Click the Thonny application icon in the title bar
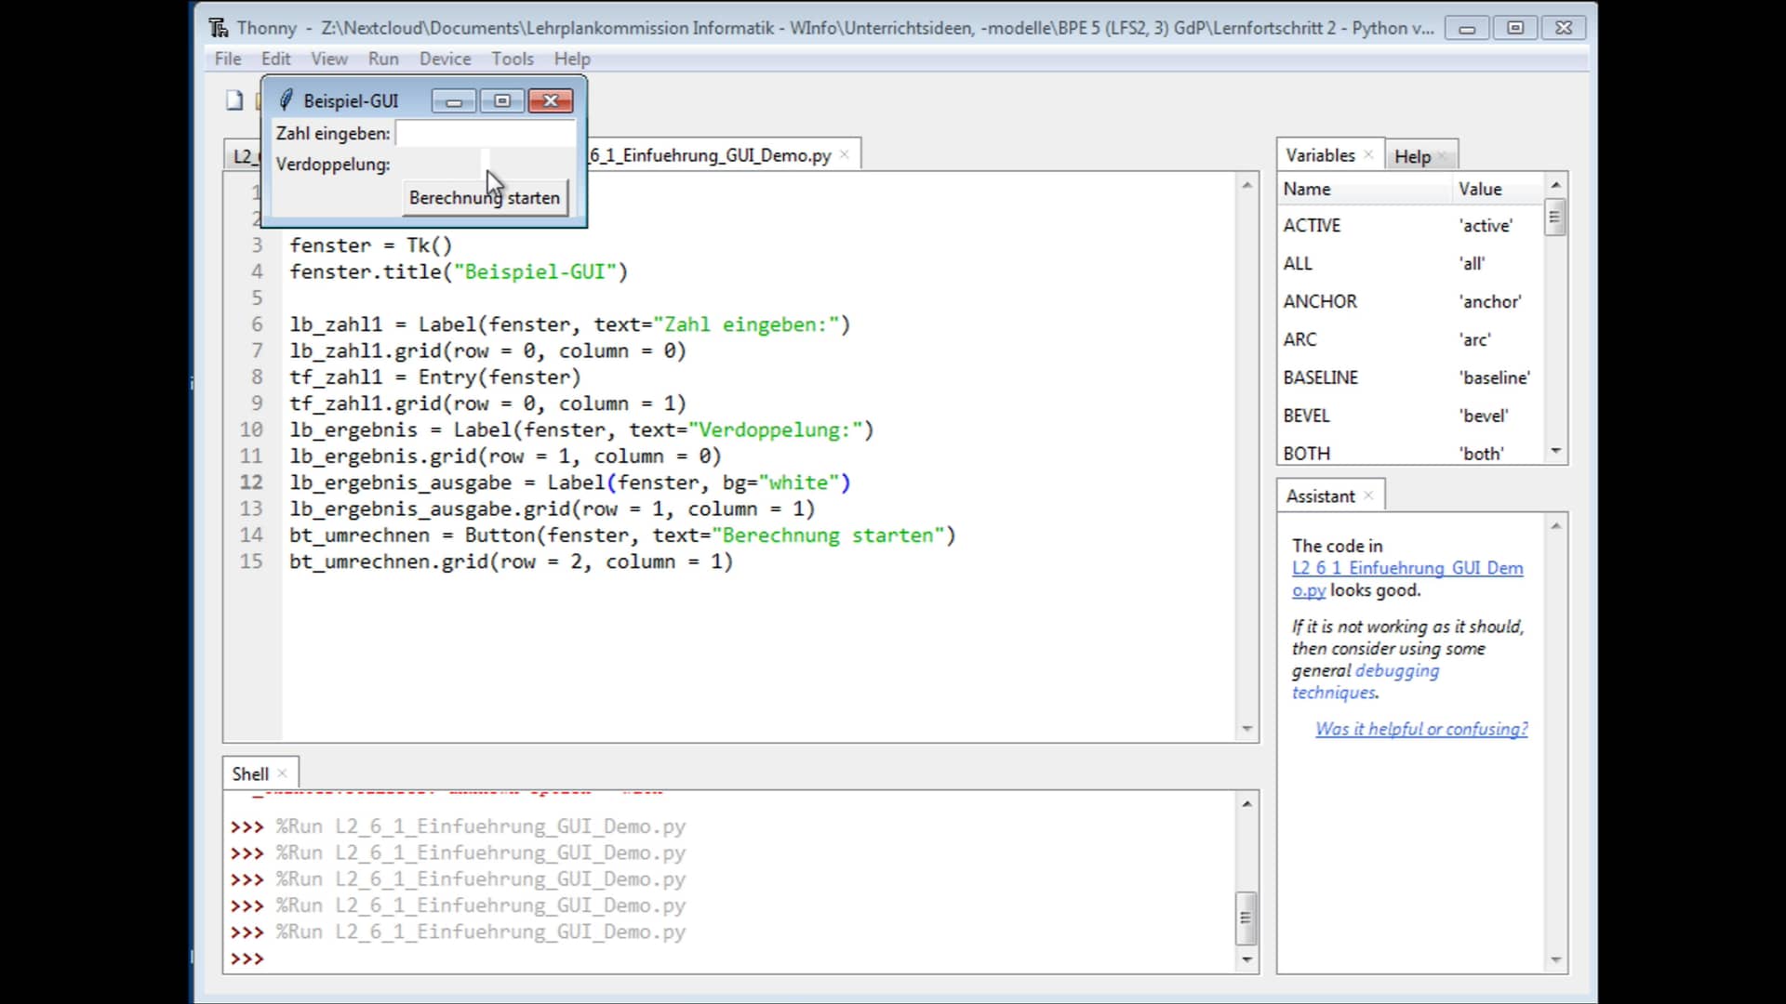The image size is (1786, 1004). pos(217,28)
